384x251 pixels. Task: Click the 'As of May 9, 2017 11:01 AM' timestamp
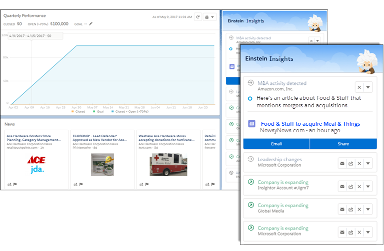(x=172, y=17)
